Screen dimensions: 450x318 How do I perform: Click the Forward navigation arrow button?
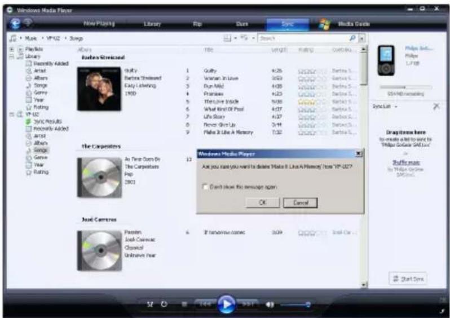[28, 23]
